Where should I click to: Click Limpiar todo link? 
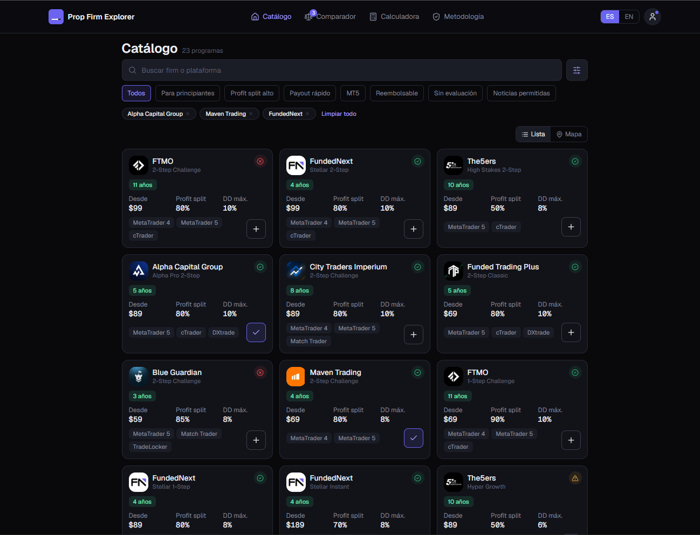(x=339, y=114)
